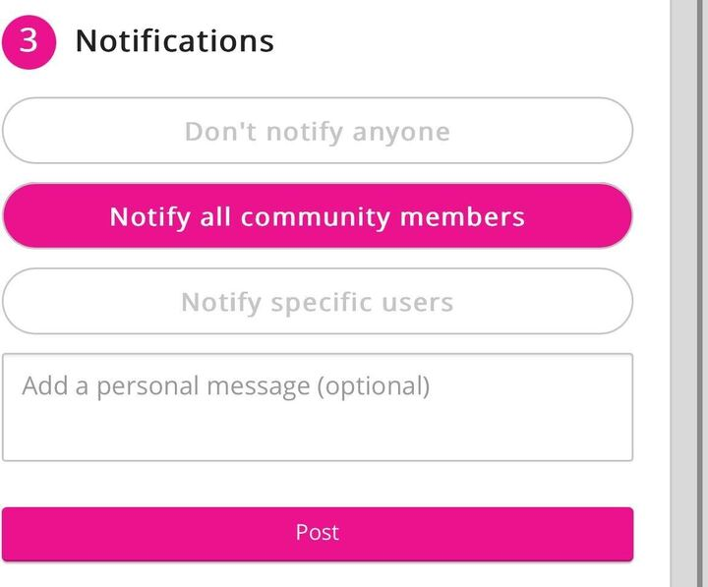708x587 pixels.
Task: Click inside "Add a personal message" field
Action: point(317,407)
